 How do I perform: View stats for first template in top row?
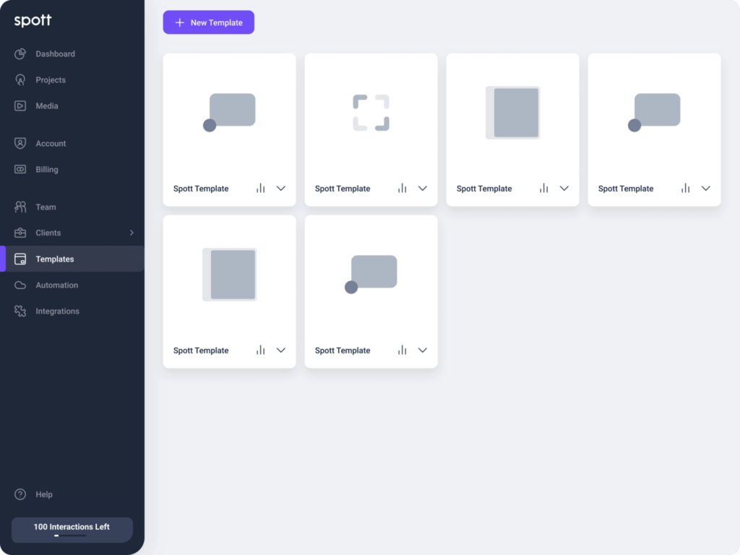260,189
